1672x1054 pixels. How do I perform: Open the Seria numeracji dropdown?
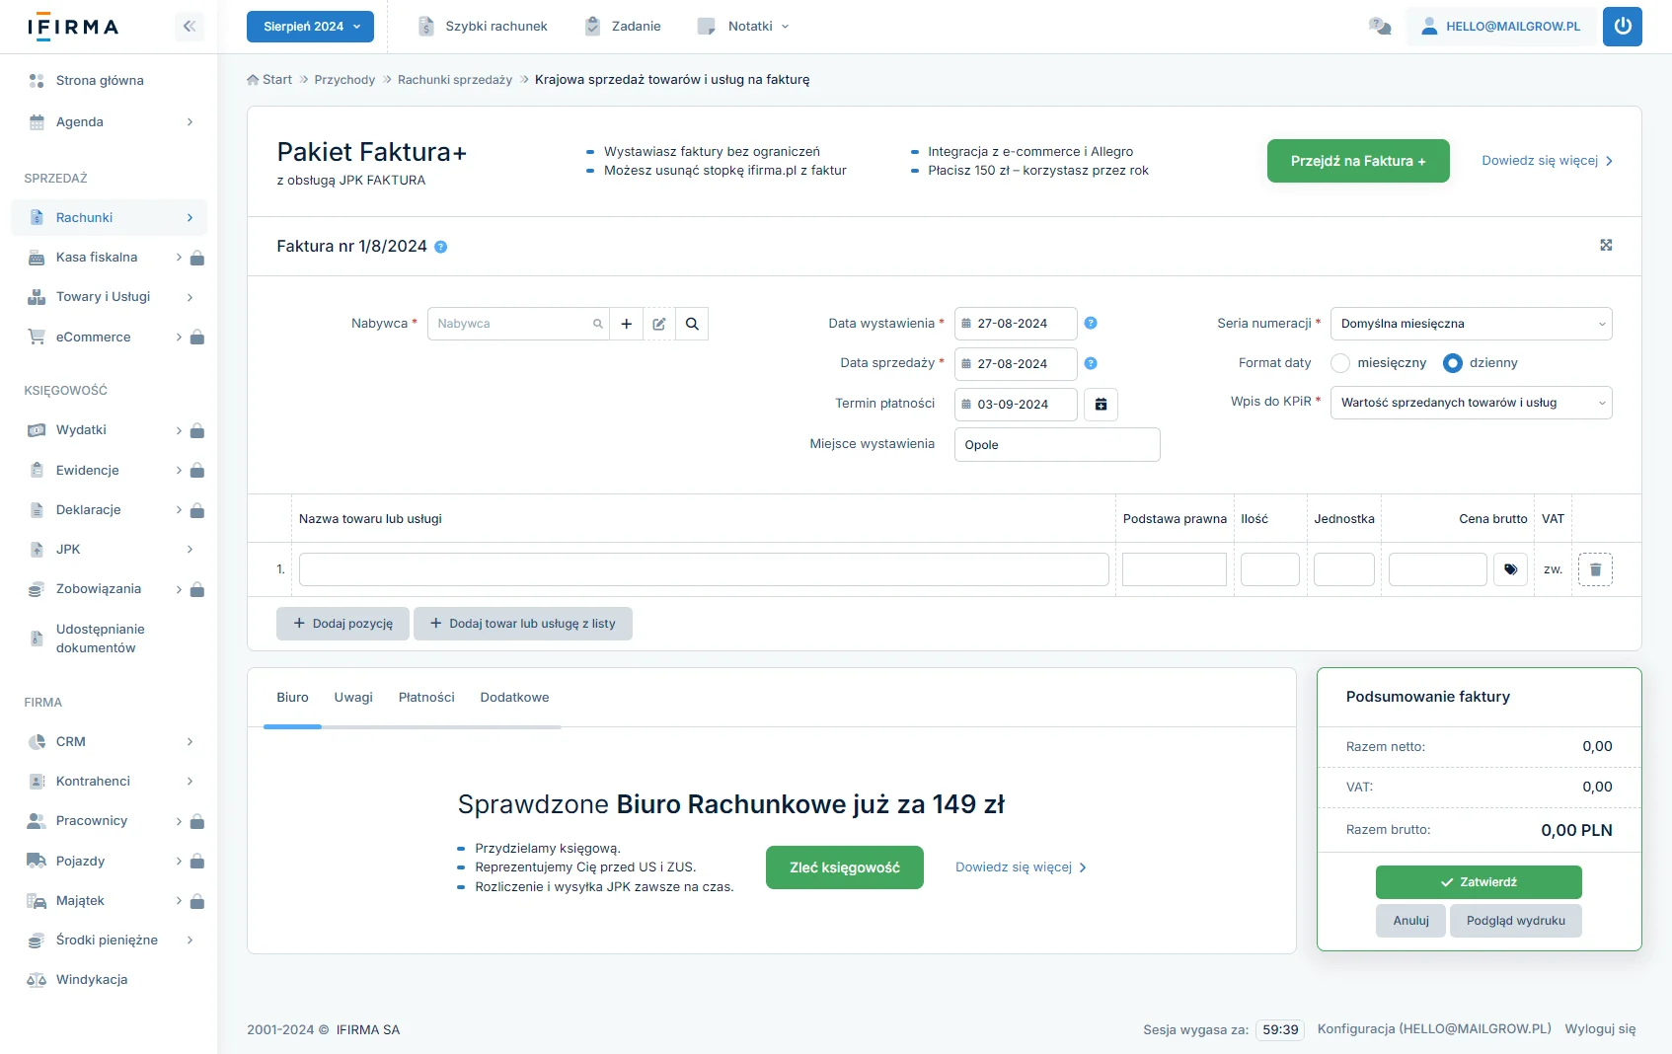coord(1471,324)
